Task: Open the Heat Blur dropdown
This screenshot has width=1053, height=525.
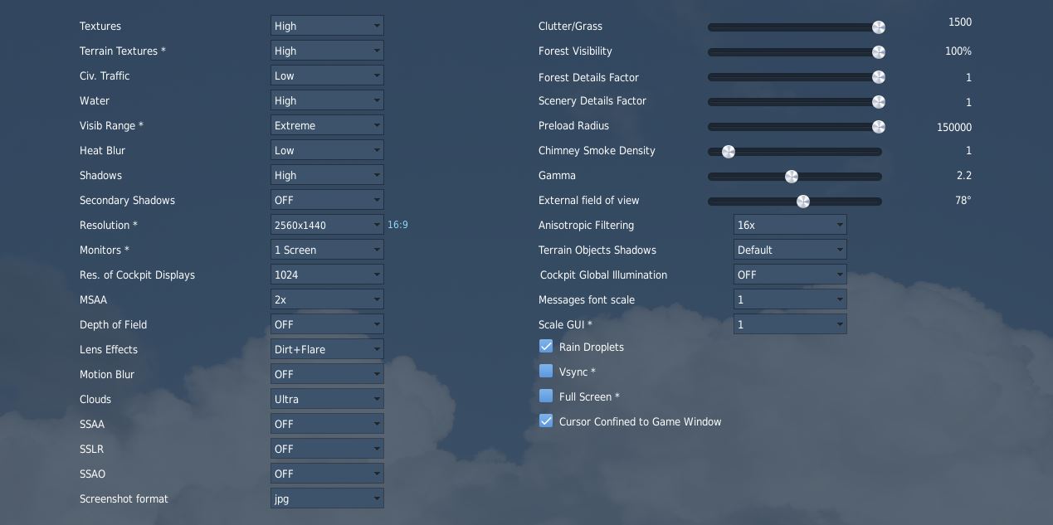Action: pyautogui.click(x=327, y=150)
